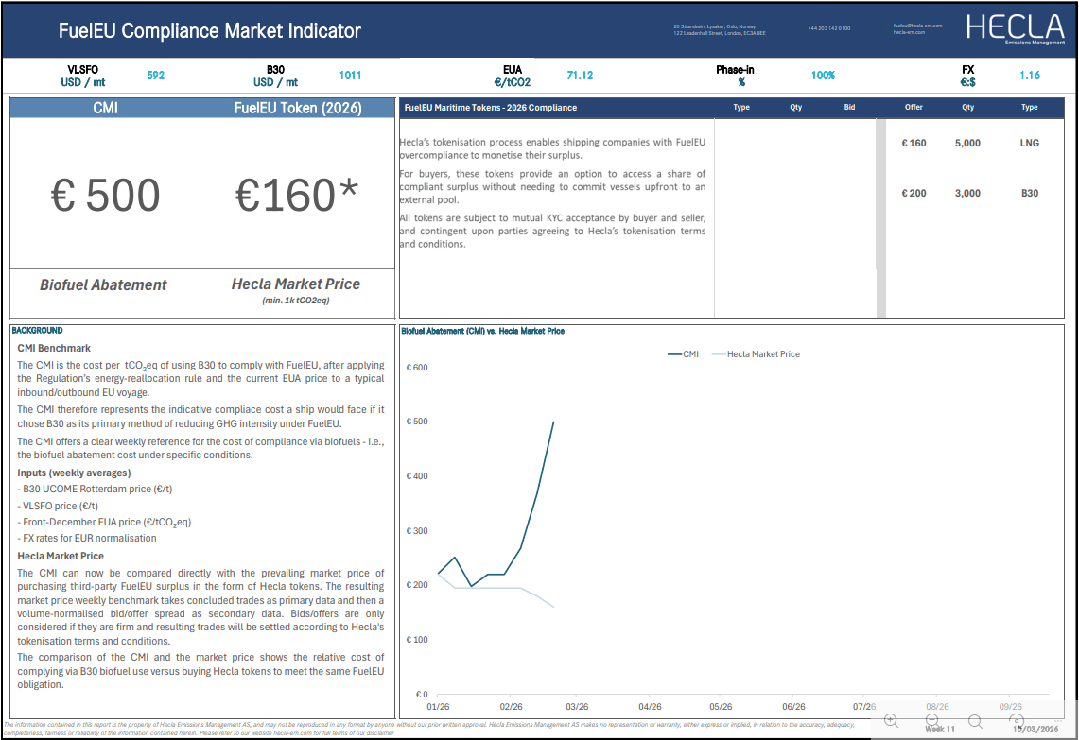Click the CMI legend entry in chart

click(x=684, y=354)
